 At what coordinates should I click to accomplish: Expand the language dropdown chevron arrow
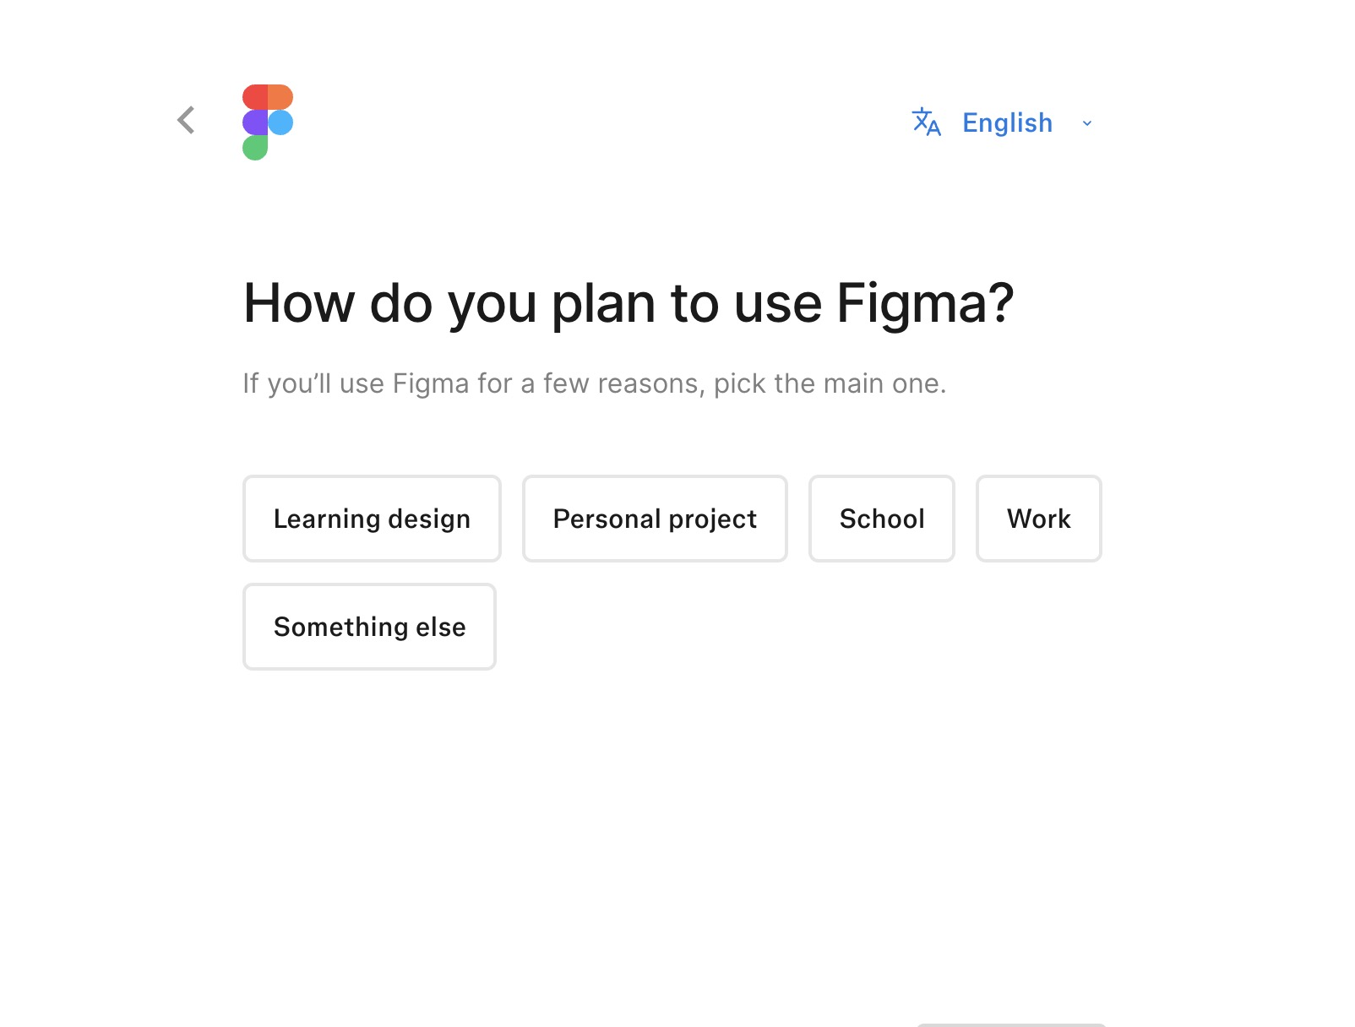pos(1087,123)
